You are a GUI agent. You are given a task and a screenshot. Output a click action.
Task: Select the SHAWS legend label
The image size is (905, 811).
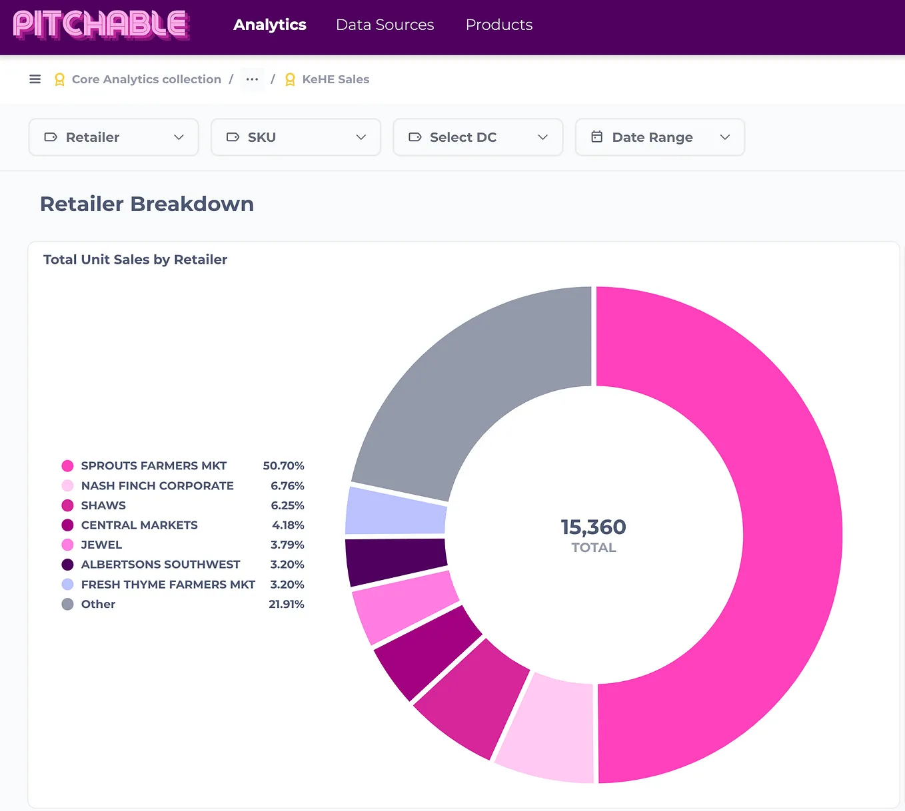[x=103, y=505]
